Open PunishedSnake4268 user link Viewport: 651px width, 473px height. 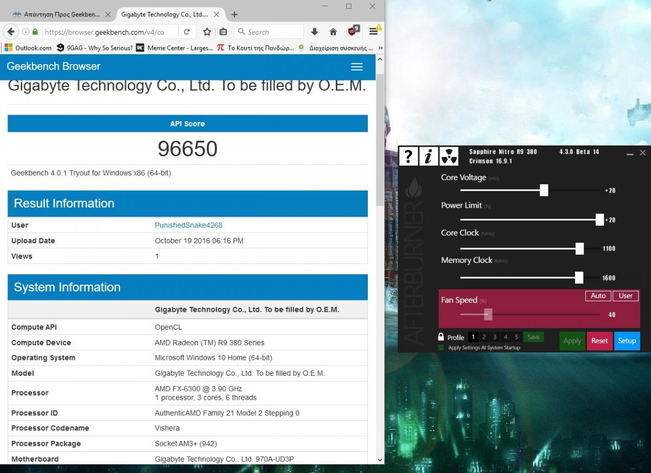tap(188, 225)
